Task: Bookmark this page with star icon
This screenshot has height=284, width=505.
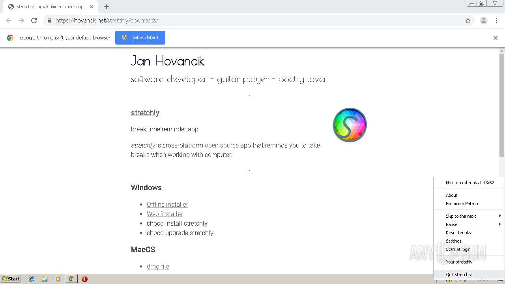Action: (468, 21)
